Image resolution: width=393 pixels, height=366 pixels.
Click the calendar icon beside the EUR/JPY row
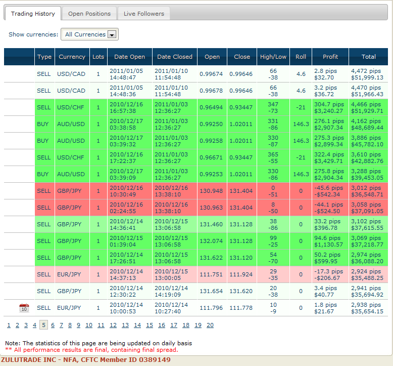pos(24,308)
